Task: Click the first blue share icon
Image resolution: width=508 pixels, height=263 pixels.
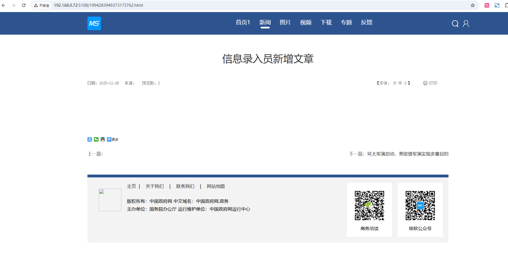Action: (x=90, y=139)
